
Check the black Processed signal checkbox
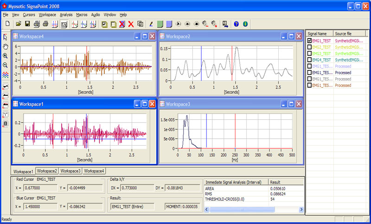(x=309, y=72)
